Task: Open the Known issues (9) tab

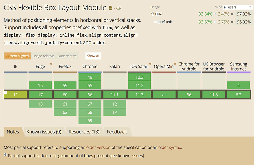Action: (x=44, y=132)
